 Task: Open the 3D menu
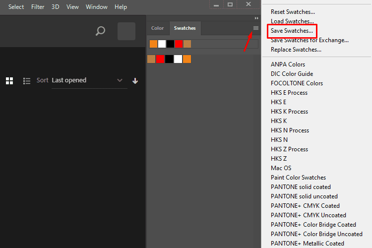[55, 7]
